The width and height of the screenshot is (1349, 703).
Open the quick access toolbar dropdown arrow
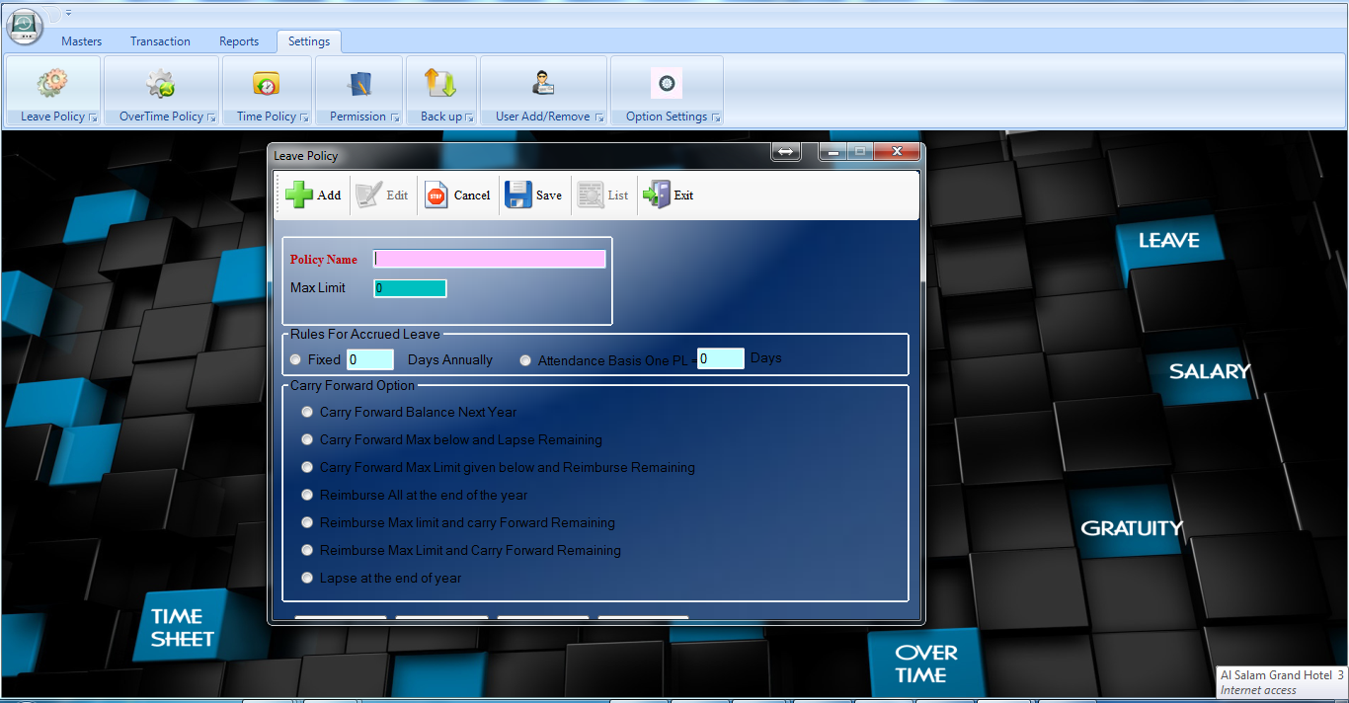68,13
